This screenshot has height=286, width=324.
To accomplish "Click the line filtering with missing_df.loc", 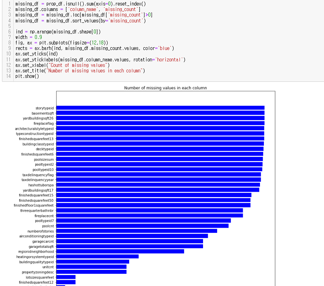I will 84,15.
